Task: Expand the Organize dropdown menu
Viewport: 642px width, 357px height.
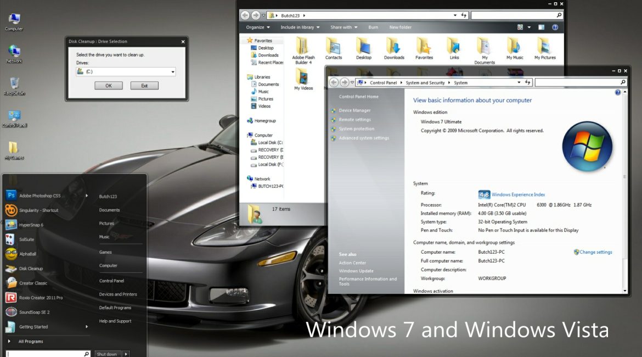Action: (258, 27)
